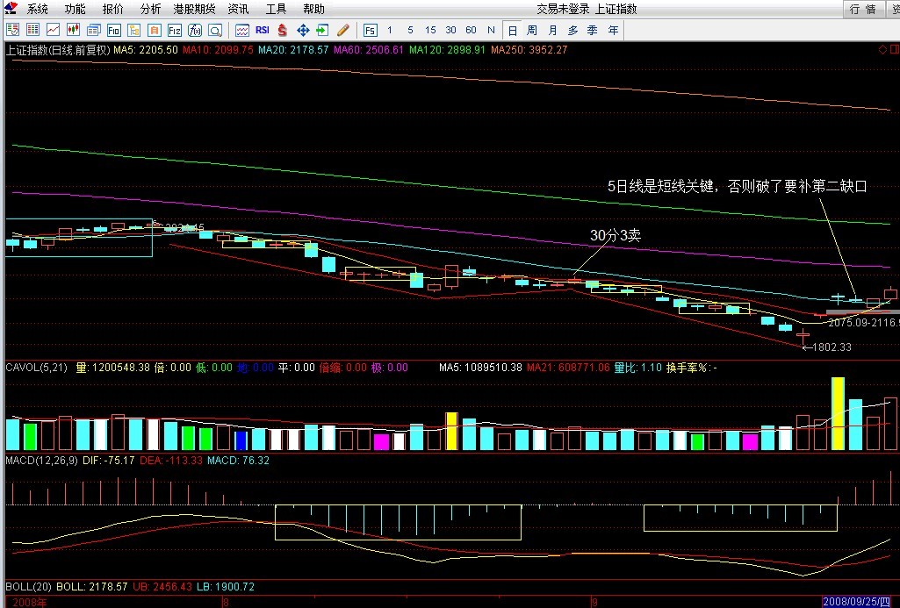Open the 港股期货 menu
This screenshot has height=608, width=900.
(x=194, y=9)
